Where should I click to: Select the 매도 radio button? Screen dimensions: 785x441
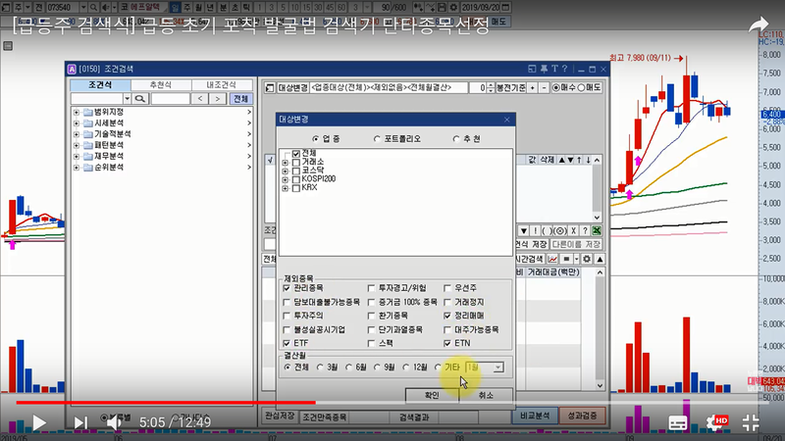tap(581, 87)
